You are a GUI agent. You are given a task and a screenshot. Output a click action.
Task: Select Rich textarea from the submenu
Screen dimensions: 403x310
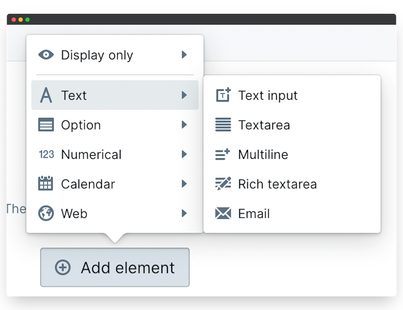point(277,184)
